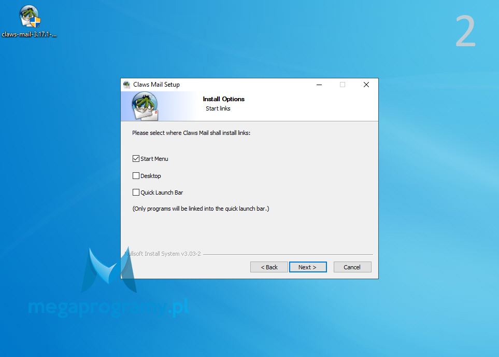
Task: Select the claws-mail-3.17.1 installer desktop icon
Action: click(30, 21)
